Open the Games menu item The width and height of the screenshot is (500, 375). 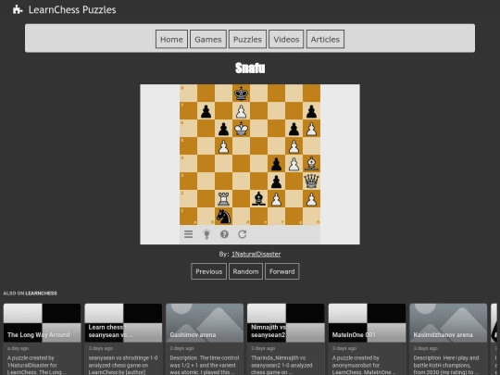pos(208,39)
